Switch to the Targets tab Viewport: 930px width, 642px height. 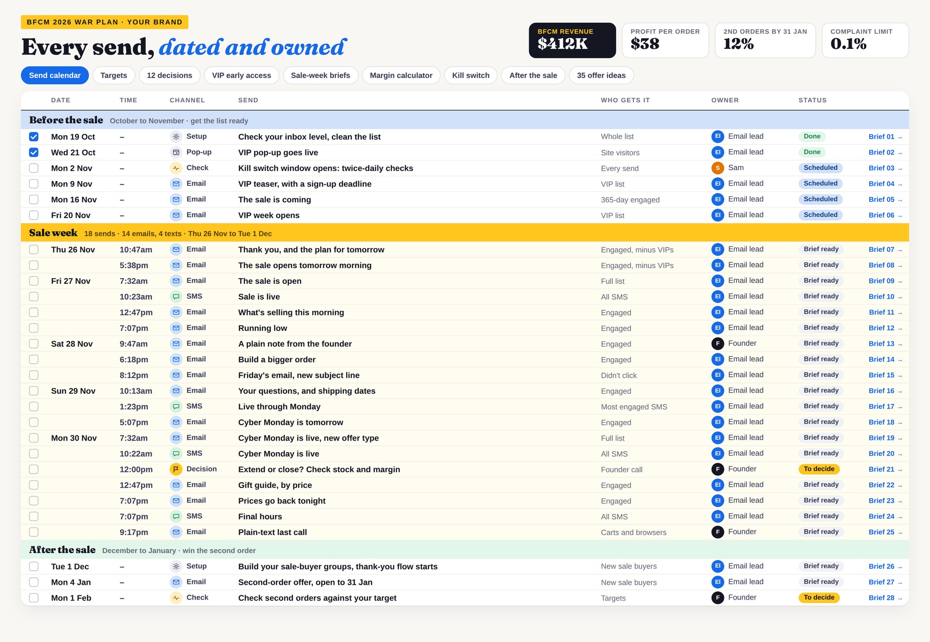click(x=113, y=75)
